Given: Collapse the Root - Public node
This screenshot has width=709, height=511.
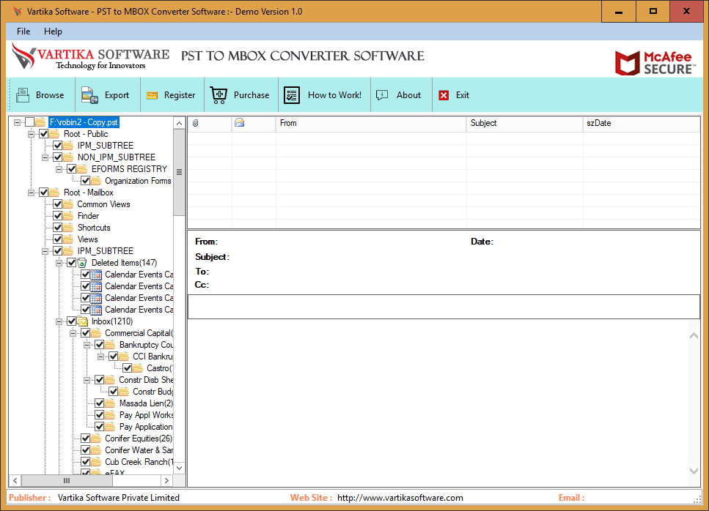Looking at the screenshot, I should 32,134.
